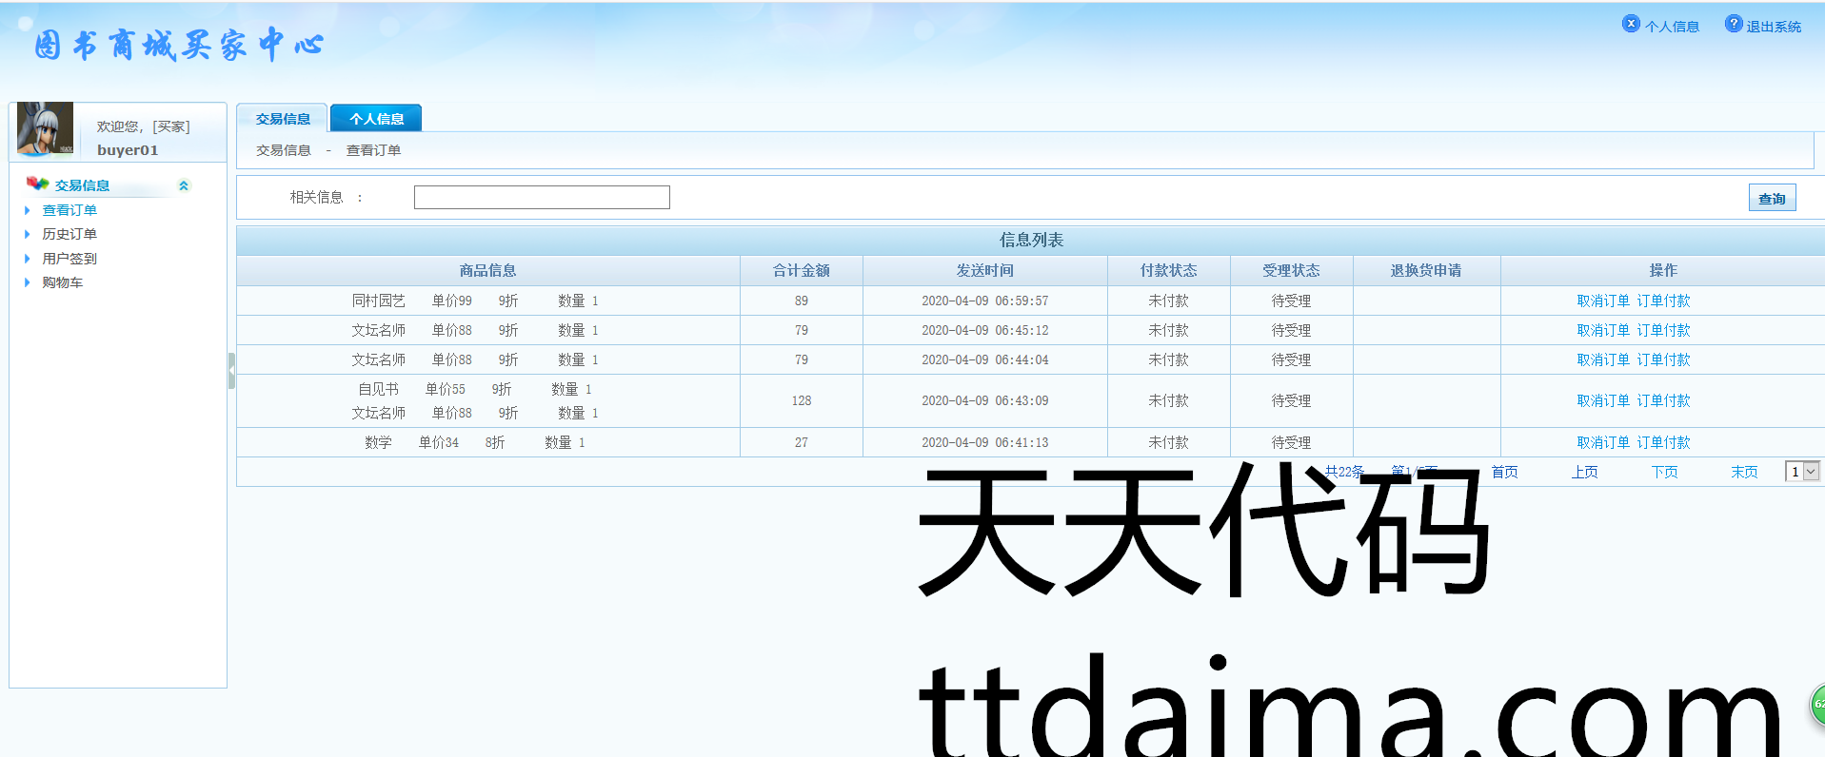
Task: Click 退出系统 to log out
Action: tap(1773, 27)
